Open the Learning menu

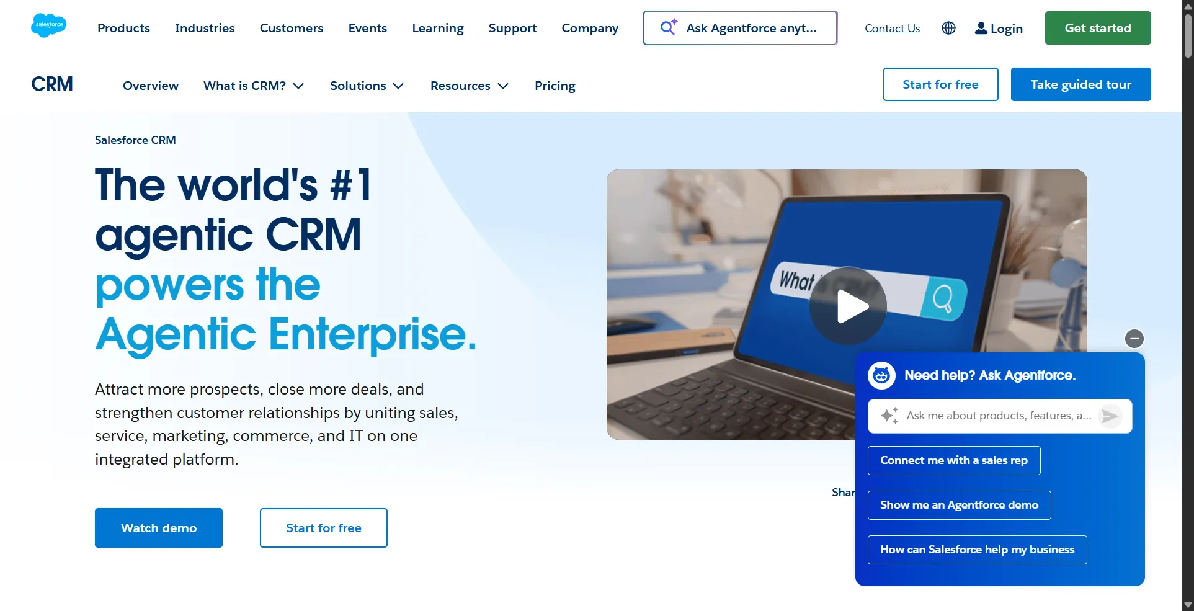click(438, 28)
